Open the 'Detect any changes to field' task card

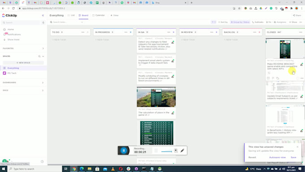(156, 45)
